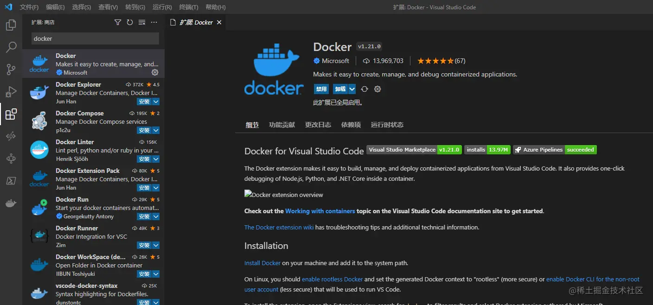Open the 帮助(H) menu
Screen dimensions: 653x305
[x=215, y=7]
